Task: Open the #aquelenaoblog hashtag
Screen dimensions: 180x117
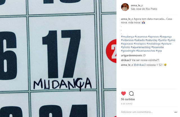Action: click(x=141, y=47)
